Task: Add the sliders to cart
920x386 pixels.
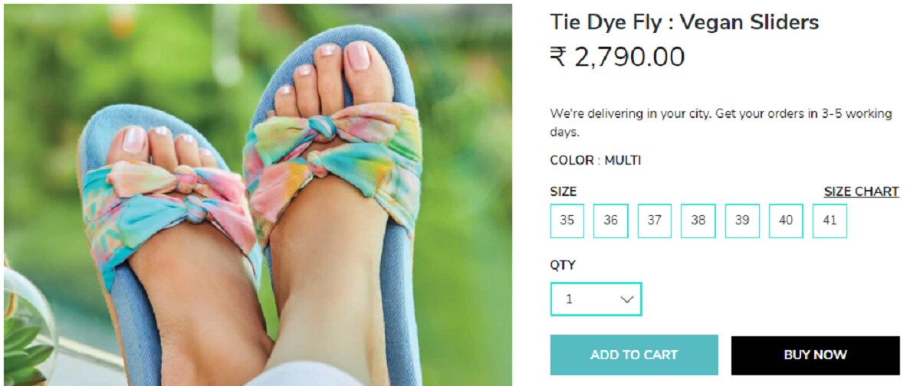Action: click(x=634, y=355)
